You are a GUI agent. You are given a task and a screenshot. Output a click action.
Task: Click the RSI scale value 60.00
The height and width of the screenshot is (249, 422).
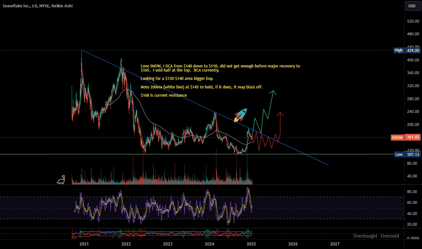pyautogui.click(x=413, y=202)
